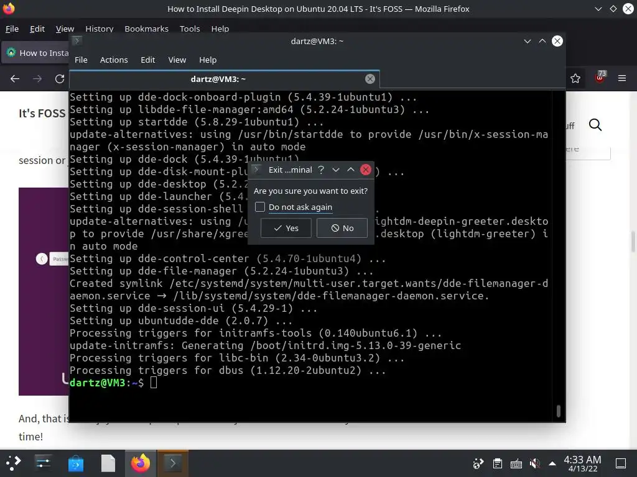The height and width of the screenshot is (477, 637).
Task: Expand hidden system tray icons arrow
Action: pos(552,463)
